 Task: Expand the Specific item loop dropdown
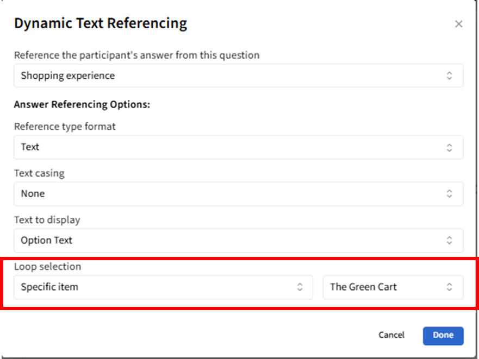coord(163,287)
